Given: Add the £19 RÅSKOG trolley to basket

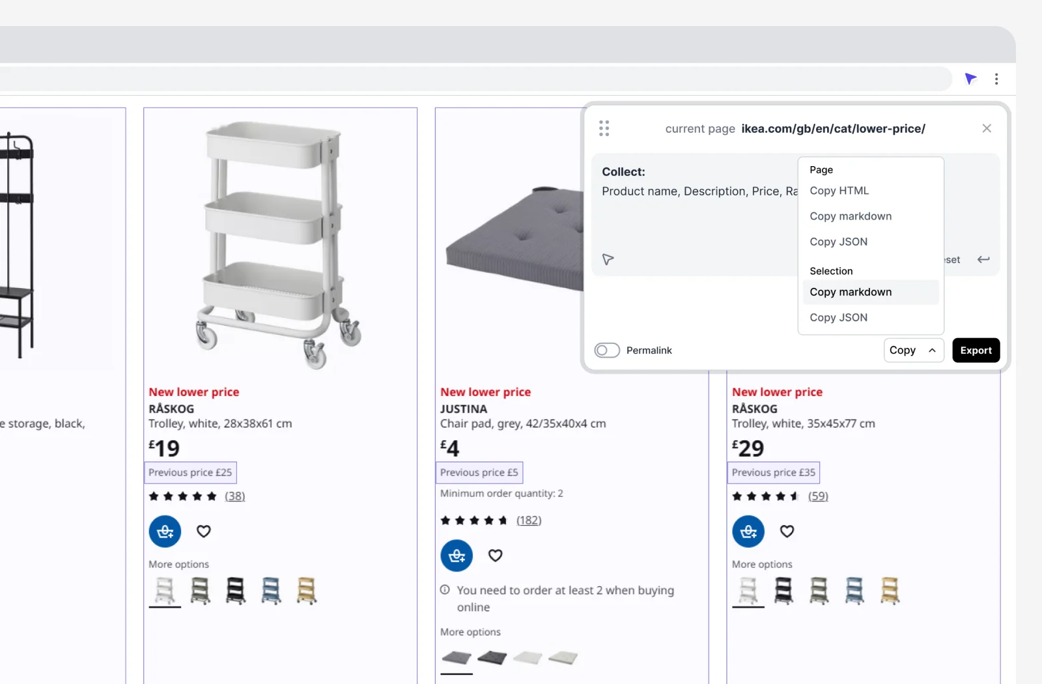Looking at the screenshot, I should point(165,532).
